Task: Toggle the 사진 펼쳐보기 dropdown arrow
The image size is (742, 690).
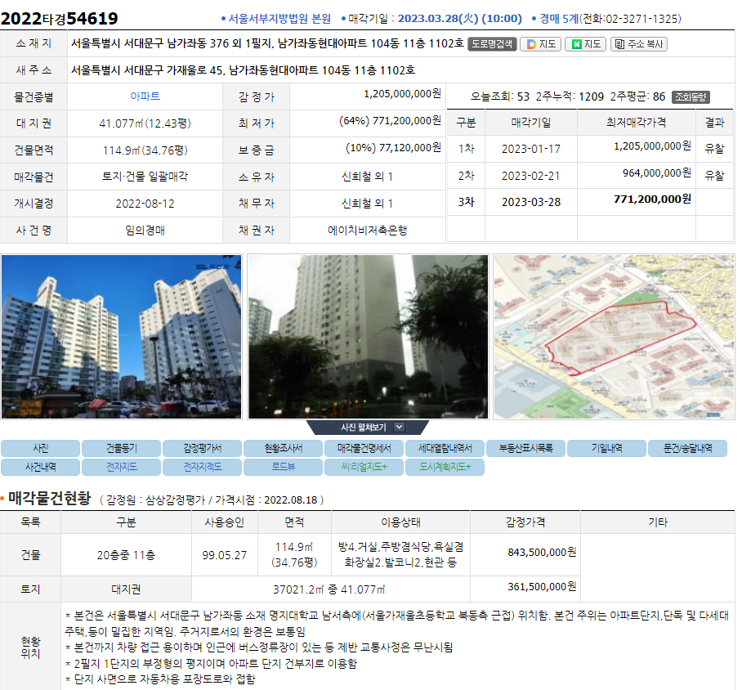Action: click(399, 428)
